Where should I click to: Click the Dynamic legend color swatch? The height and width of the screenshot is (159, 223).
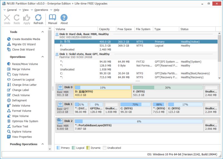(x=88, y=148)
